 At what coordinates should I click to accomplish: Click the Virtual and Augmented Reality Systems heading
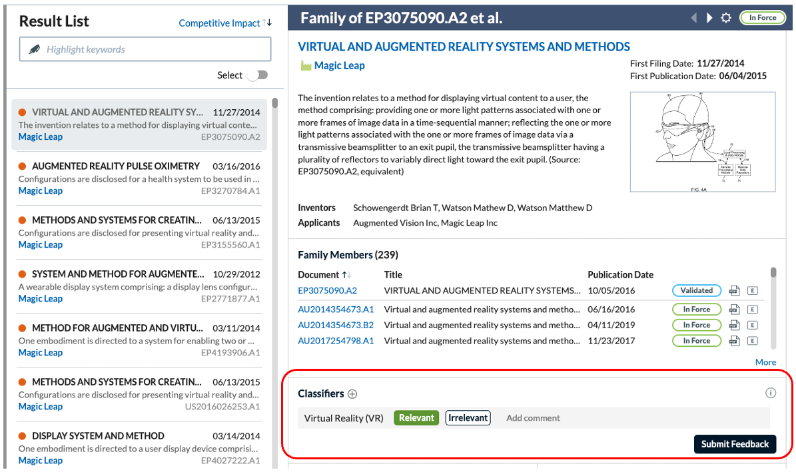tap(464, 47)
